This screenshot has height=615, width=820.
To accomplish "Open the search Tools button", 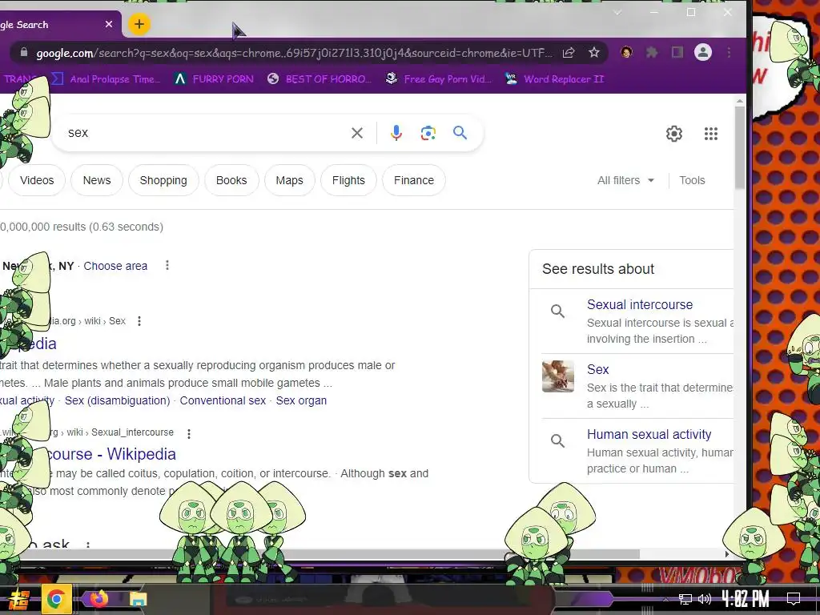I will 692,180.
